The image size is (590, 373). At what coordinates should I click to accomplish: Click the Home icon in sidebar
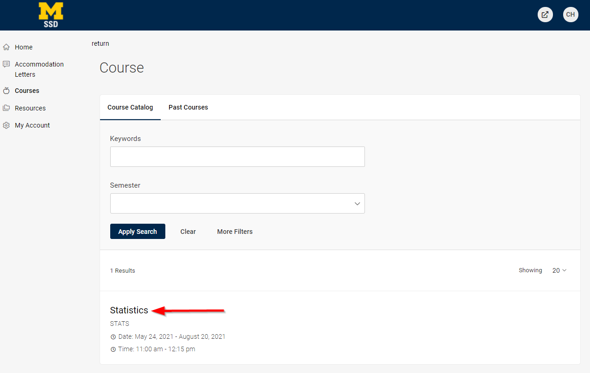click(x=6, y=47)
